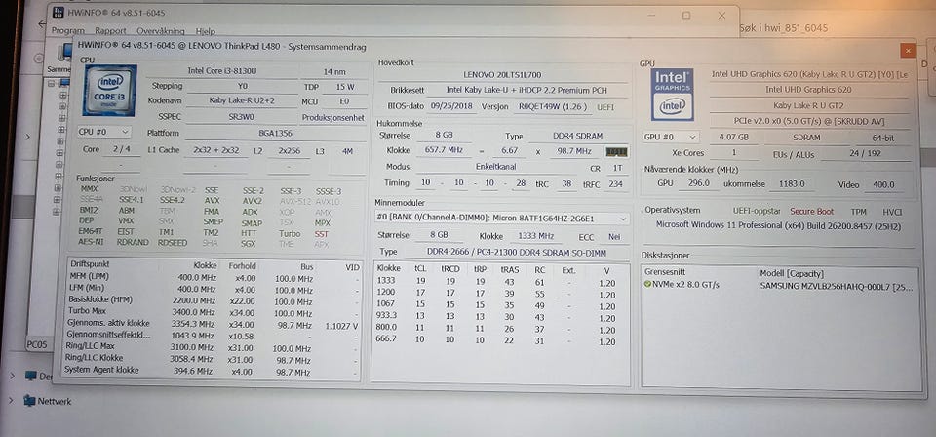
Task: Click the BIOS date 09/25/2018
Action: (452, 107)
